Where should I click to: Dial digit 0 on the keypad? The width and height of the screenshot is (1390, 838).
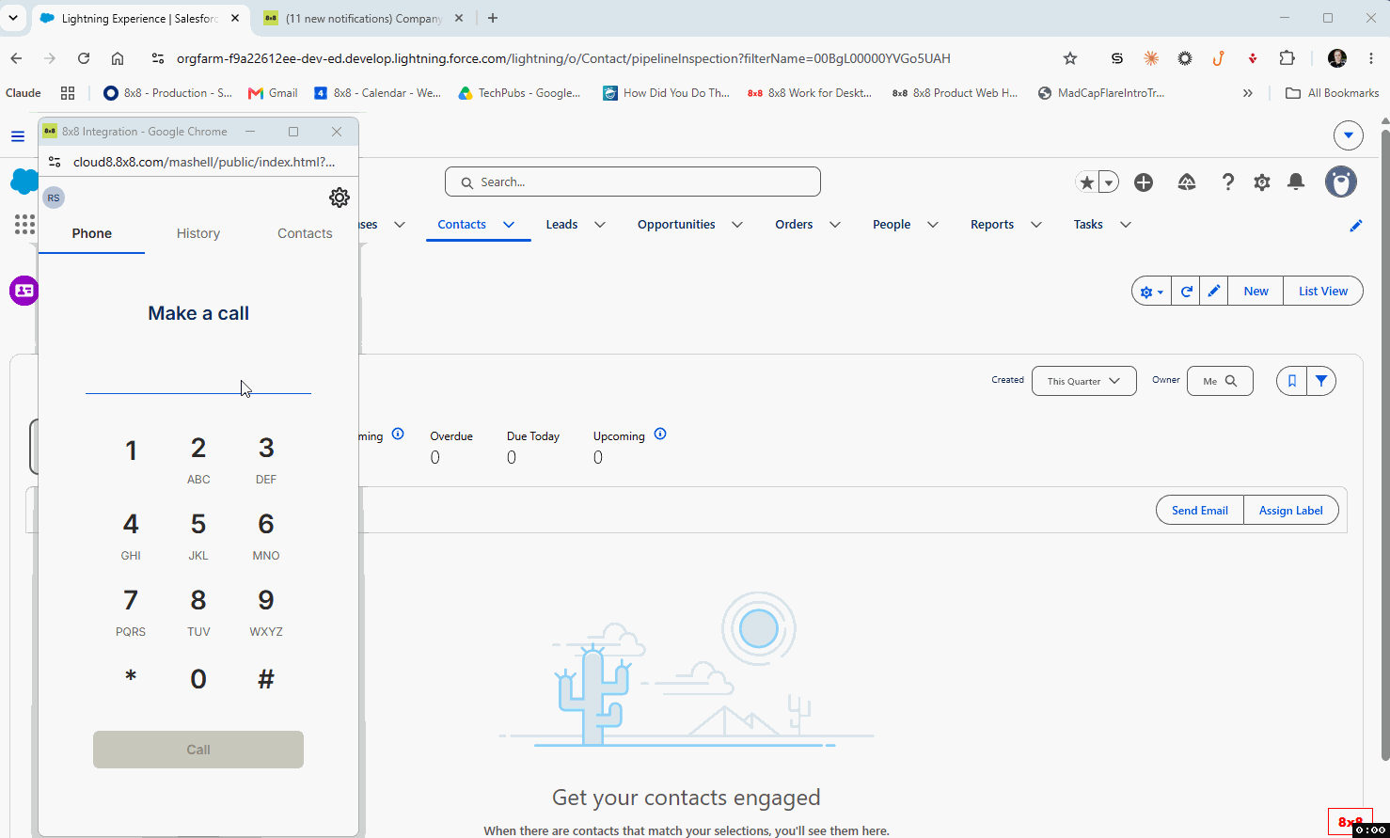pyautogui.click(x=198, y=679)
